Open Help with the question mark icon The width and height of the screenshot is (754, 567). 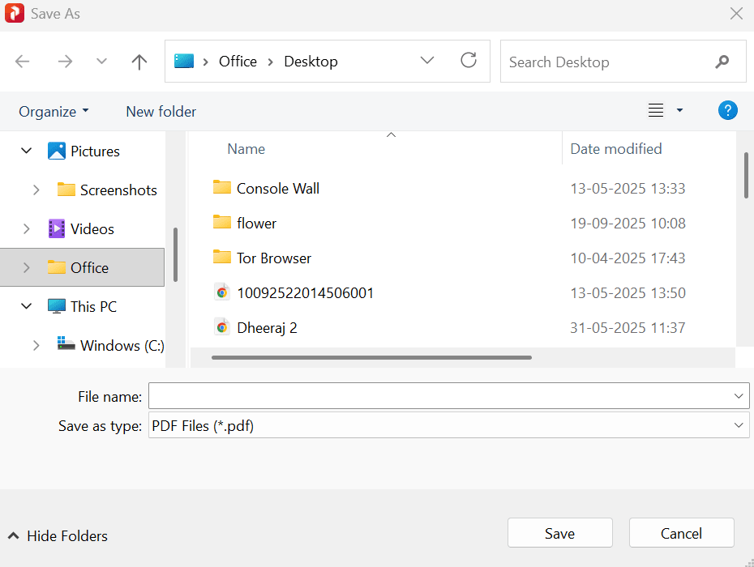727,110
